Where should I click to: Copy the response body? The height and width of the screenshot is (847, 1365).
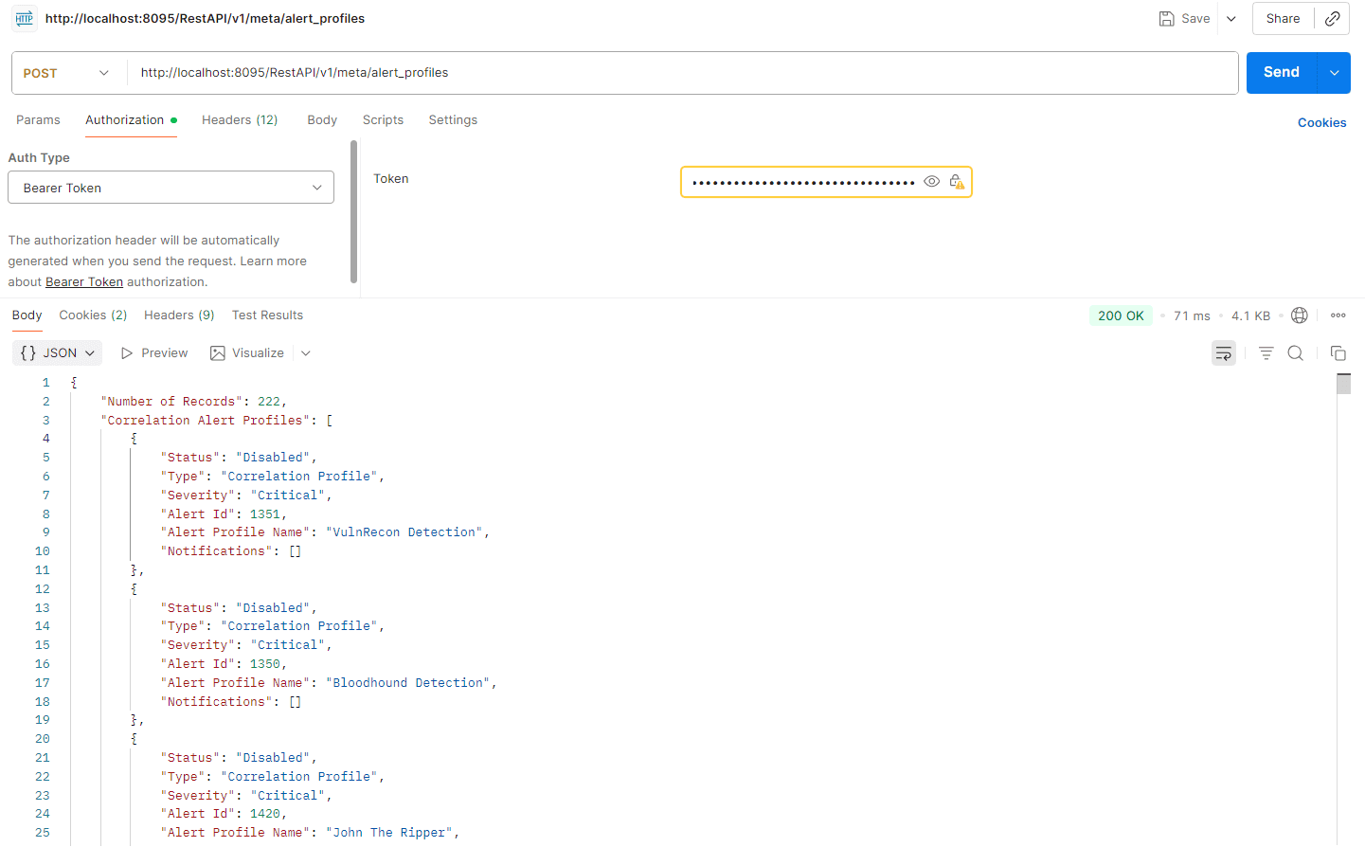tap(1338, 352)
